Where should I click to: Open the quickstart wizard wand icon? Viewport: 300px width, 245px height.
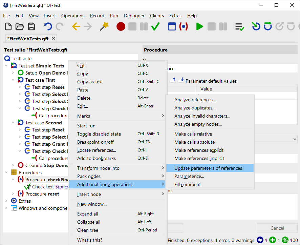[x=104, y=26]
